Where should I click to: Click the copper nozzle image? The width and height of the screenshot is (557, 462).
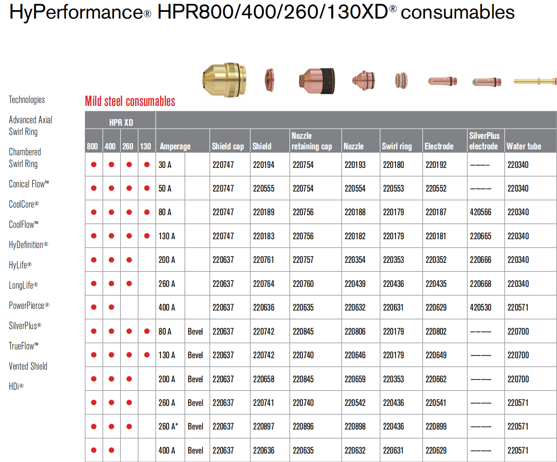pos(363,81)
